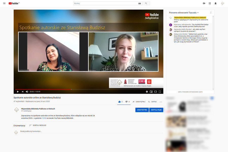Open the notifications bell

(216, 3)
